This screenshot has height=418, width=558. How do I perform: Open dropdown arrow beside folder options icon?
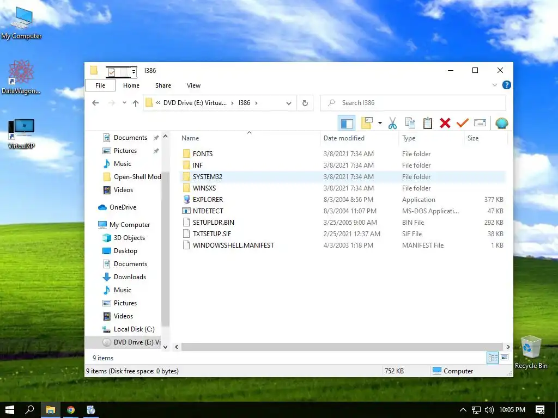click(380, 124)
